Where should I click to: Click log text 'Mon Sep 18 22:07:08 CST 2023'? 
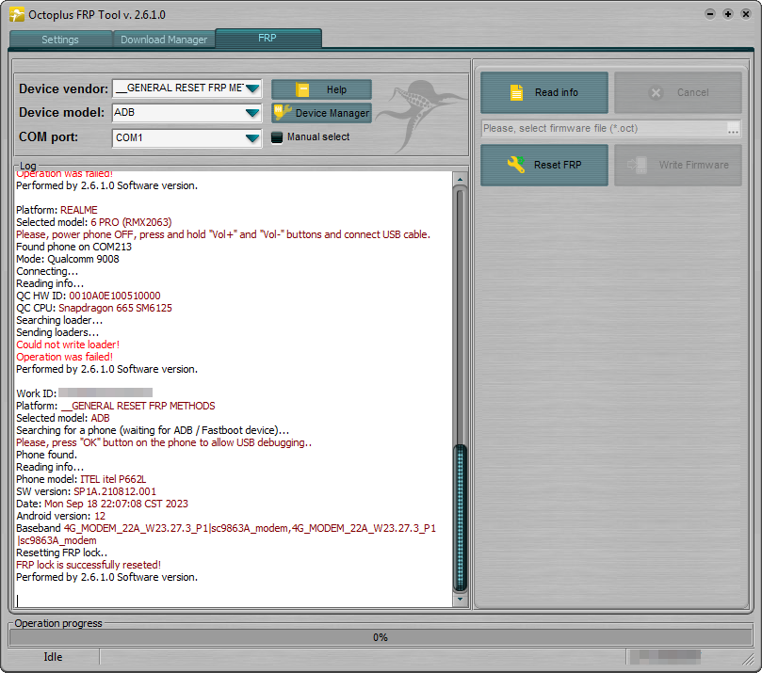(116, 504)
